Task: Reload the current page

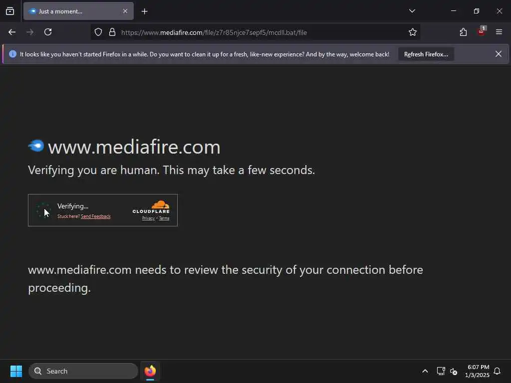Action: pyautogui.click(x=48, y=32)
